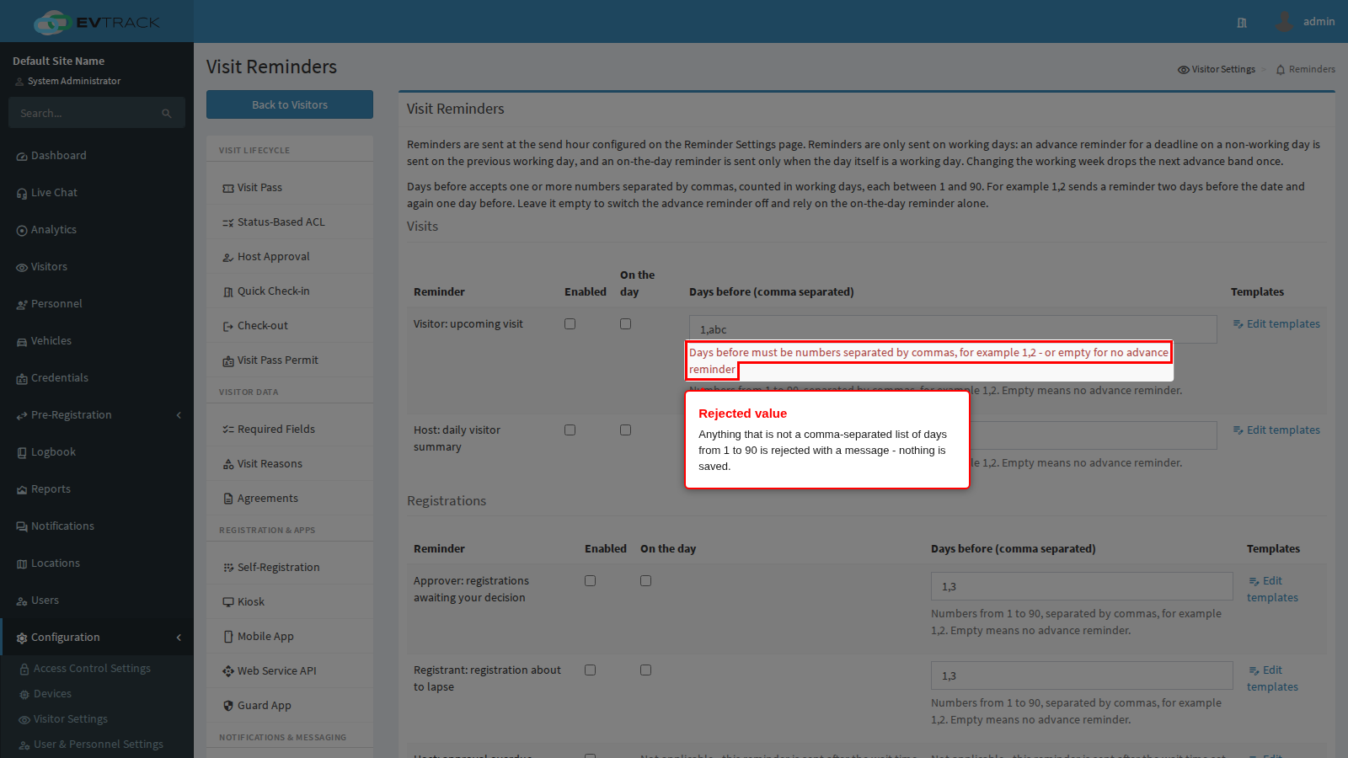Click the Vehicles icon in the sidebar
The image size is (1348, 758).
coord(22,342)
